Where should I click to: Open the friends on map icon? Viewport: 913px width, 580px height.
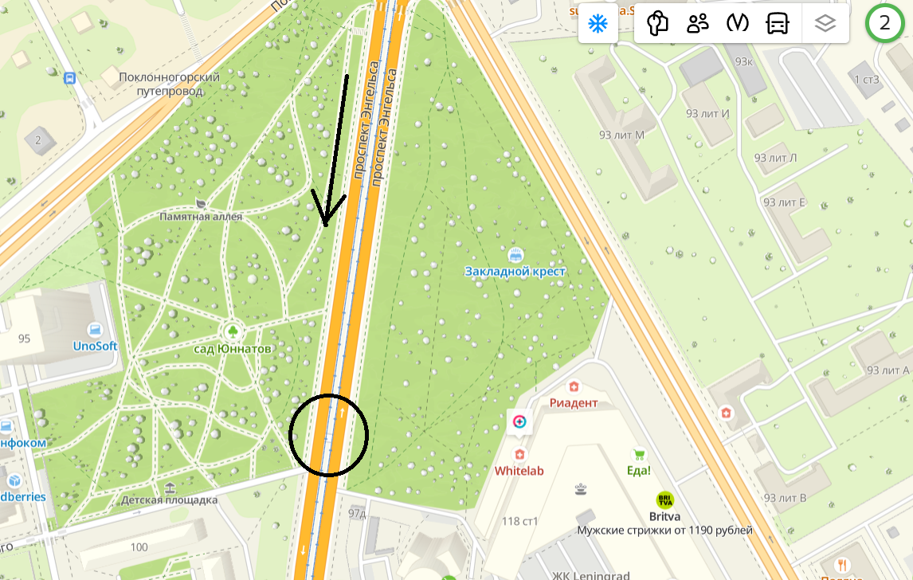pyautogui.click(x=698, y=24)
